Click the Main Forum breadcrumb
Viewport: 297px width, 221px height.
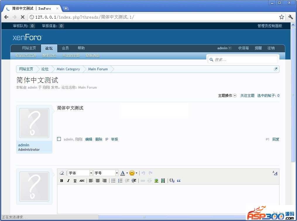click(98, 69)
